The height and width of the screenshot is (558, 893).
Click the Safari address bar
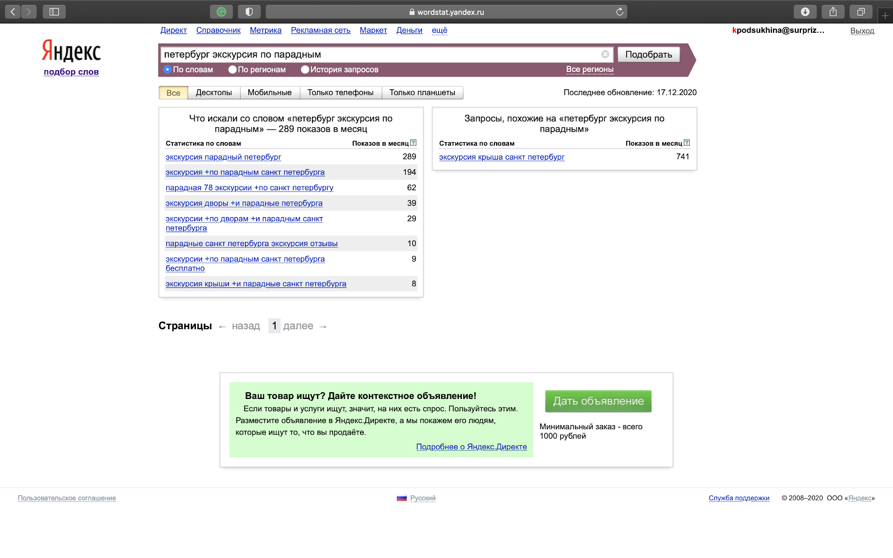click(446, 12)
